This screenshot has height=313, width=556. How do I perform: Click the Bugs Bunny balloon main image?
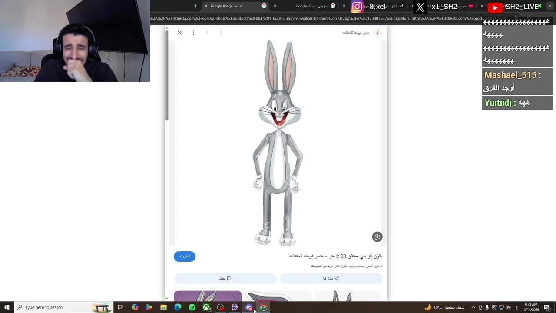coord(278,143)
